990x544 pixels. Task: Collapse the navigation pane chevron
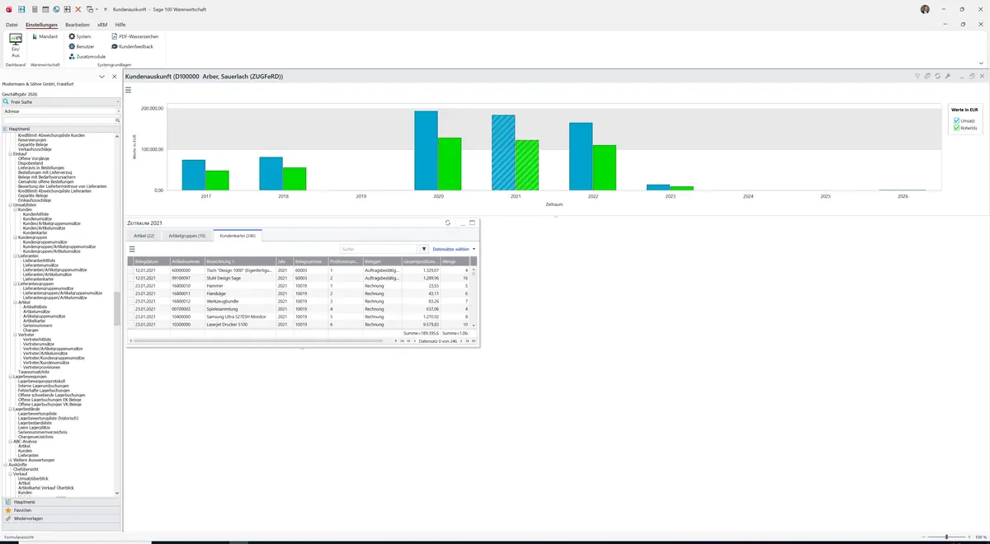pyautogui.click(x=102, y=77)
